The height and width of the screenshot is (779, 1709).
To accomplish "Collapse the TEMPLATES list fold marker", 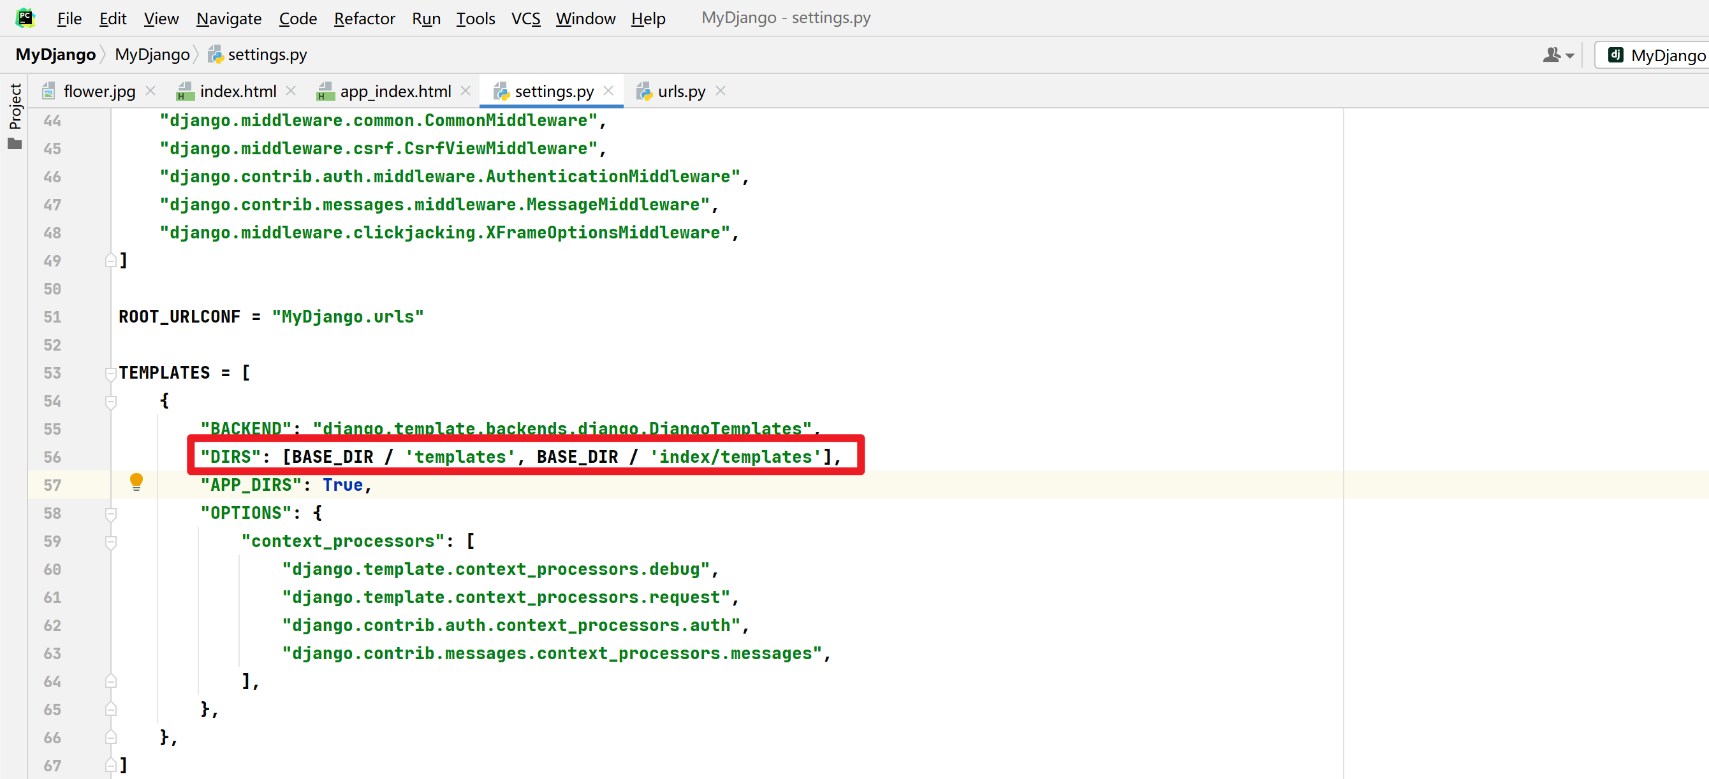I will [111, 374].
